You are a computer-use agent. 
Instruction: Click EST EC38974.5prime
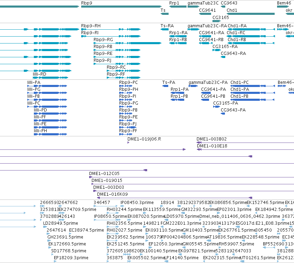coord(70,234)
